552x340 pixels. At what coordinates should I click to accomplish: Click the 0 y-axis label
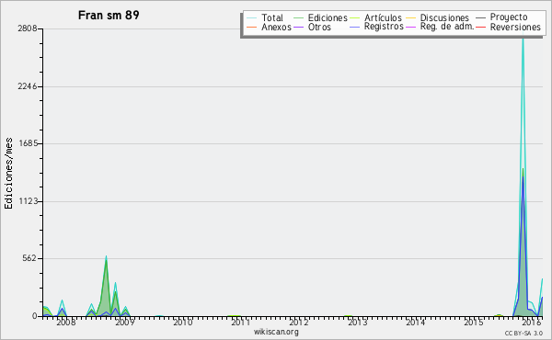point(35,316)
